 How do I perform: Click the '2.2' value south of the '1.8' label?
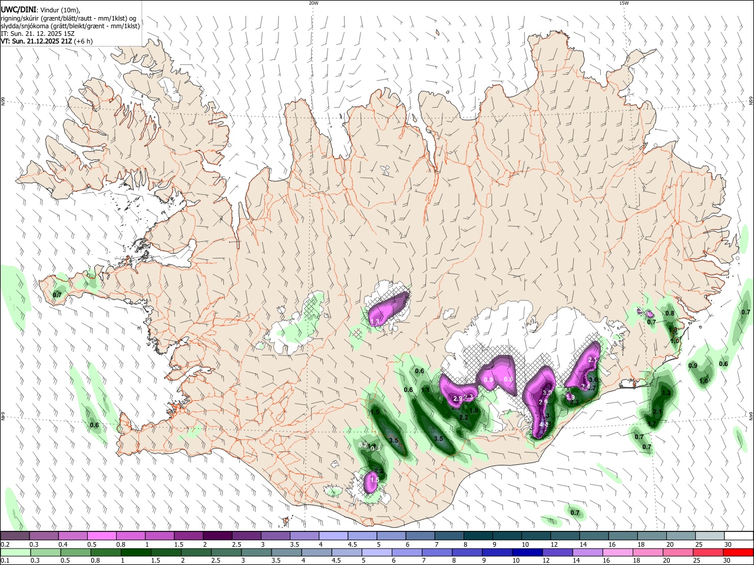click(x=464, y=417)
